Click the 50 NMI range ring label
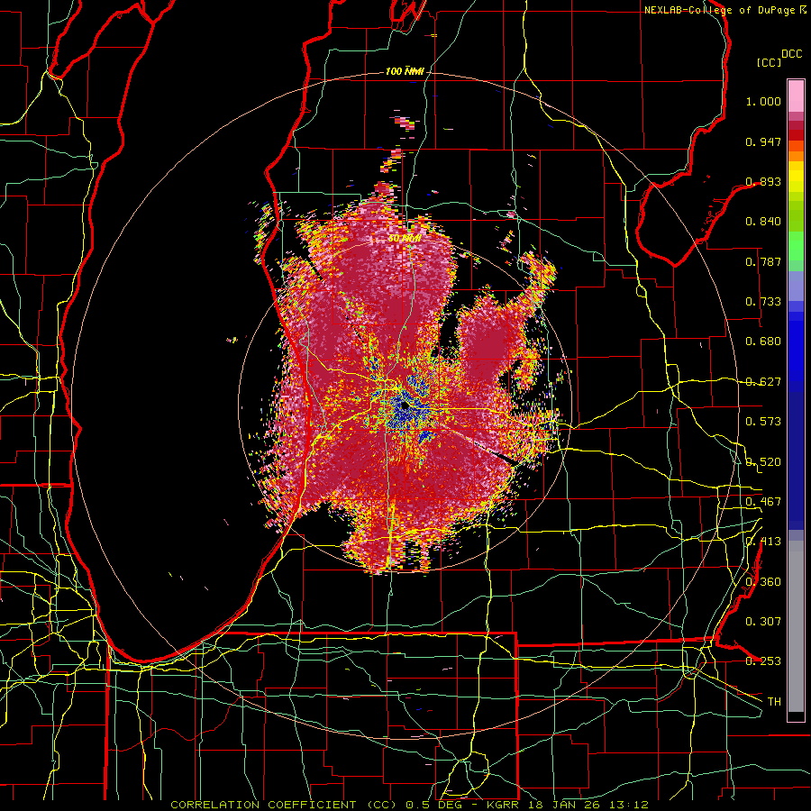Image resolution: width=811 pixels, height=811 pixels. point(405,239)
